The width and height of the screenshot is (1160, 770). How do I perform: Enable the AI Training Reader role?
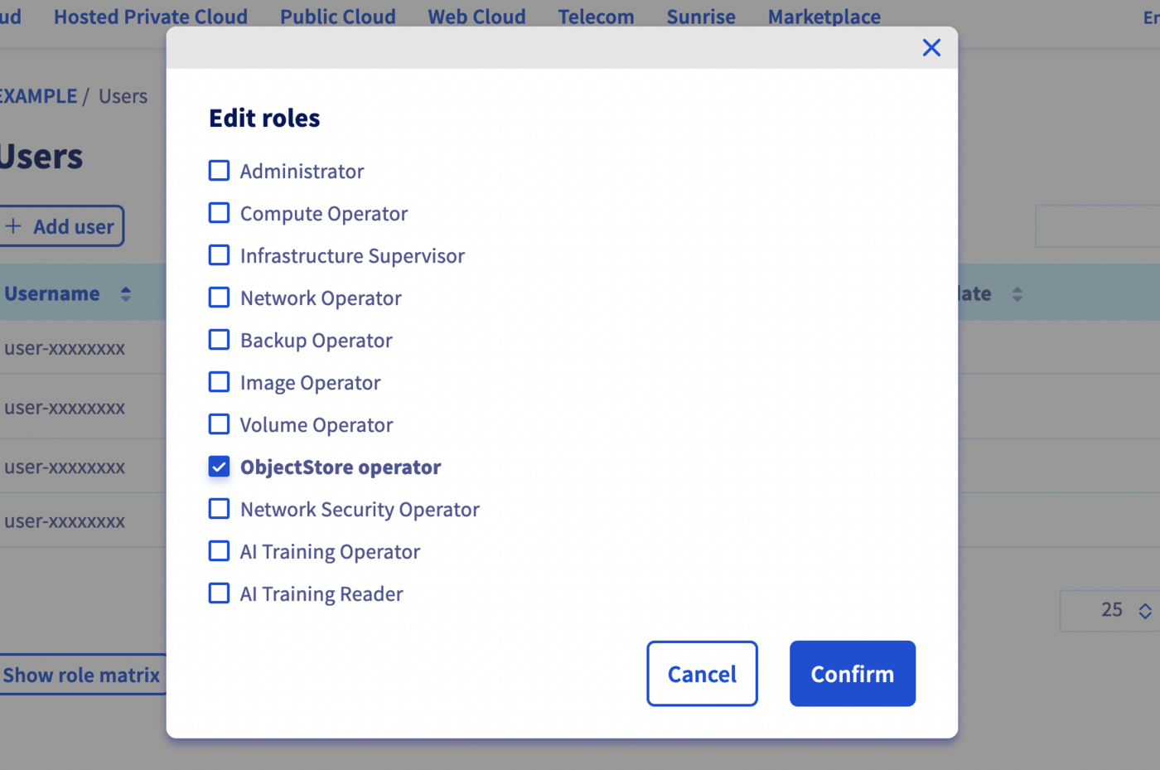pos(219,593)
